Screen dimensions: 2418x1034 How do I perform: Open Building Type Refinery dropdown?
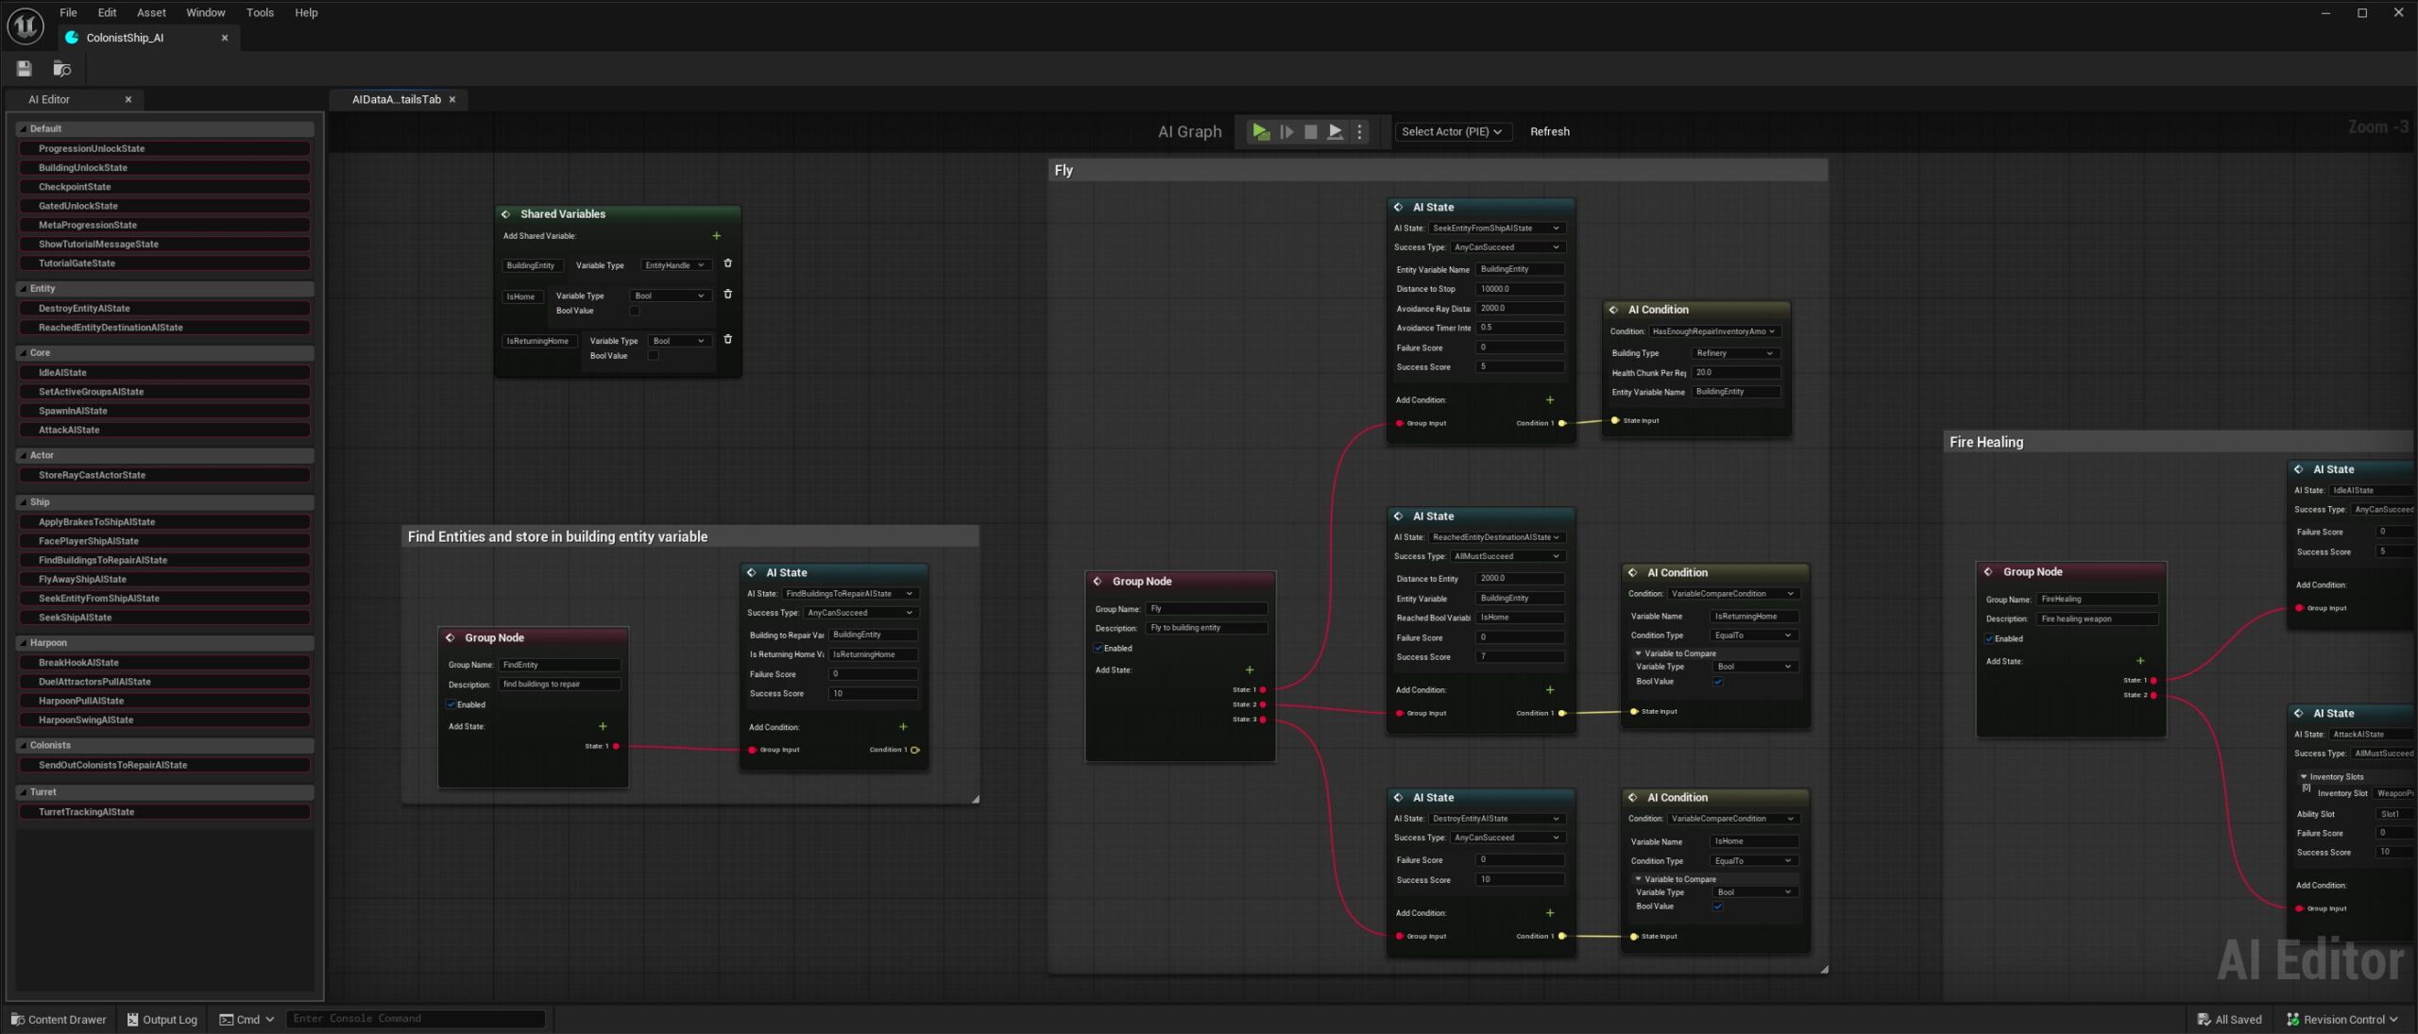(x=1735, y=353)
